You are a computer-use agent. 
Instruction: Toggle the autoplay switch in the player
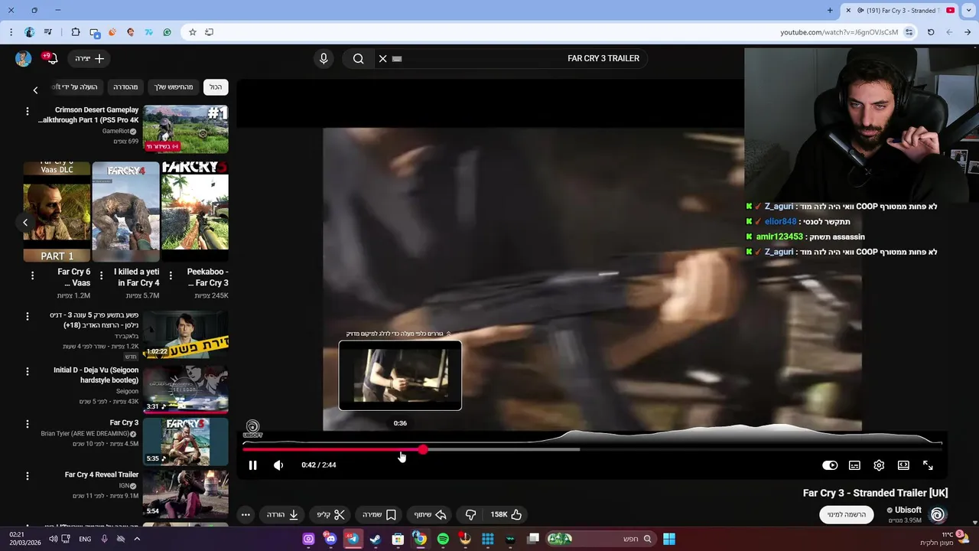[x=830, y=465]
